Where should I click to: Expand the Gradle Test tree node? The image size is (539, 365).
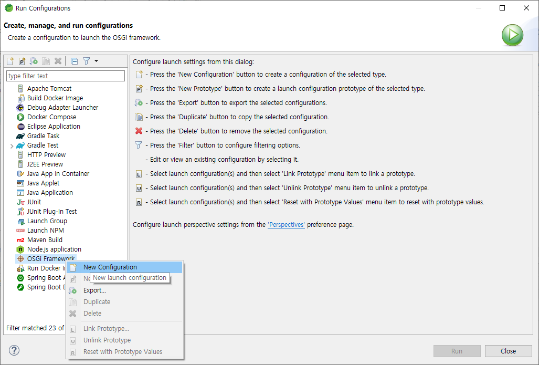click(x=12, y=146)
